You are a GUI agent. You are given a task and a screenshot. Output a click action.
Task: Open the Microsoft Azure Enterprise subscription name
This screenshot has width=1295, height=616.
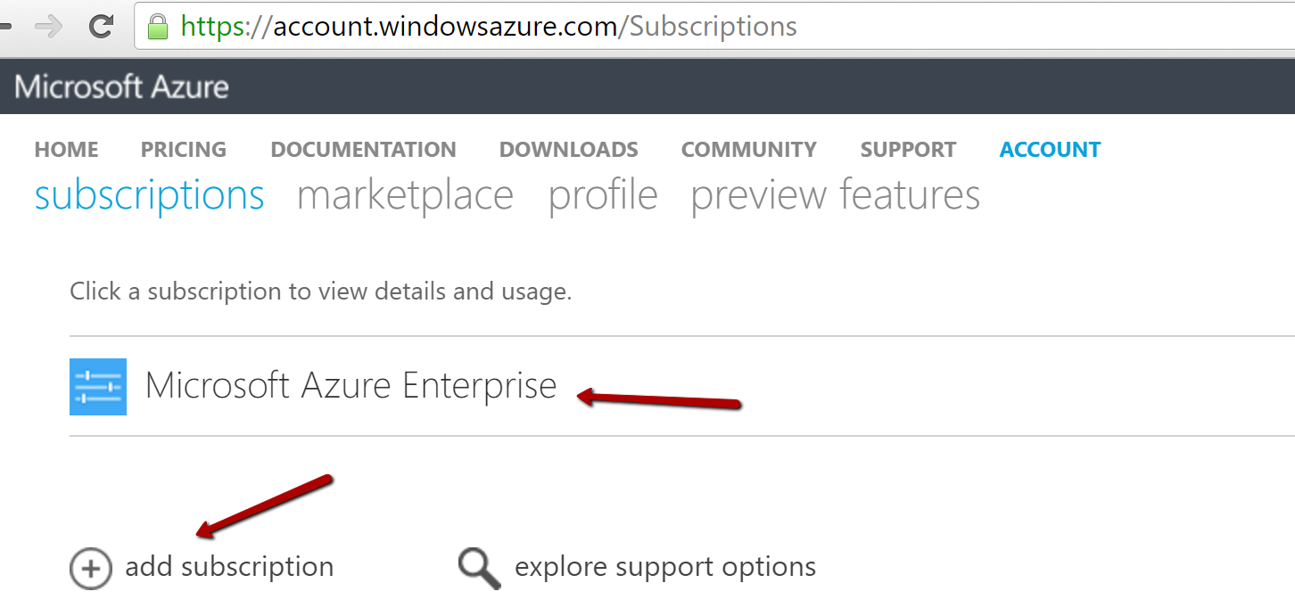(x=351, y=386)
